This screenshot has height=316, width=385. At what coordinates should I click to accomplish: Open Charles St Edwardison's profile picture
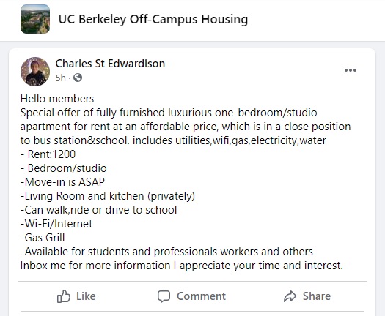[35, 72]
